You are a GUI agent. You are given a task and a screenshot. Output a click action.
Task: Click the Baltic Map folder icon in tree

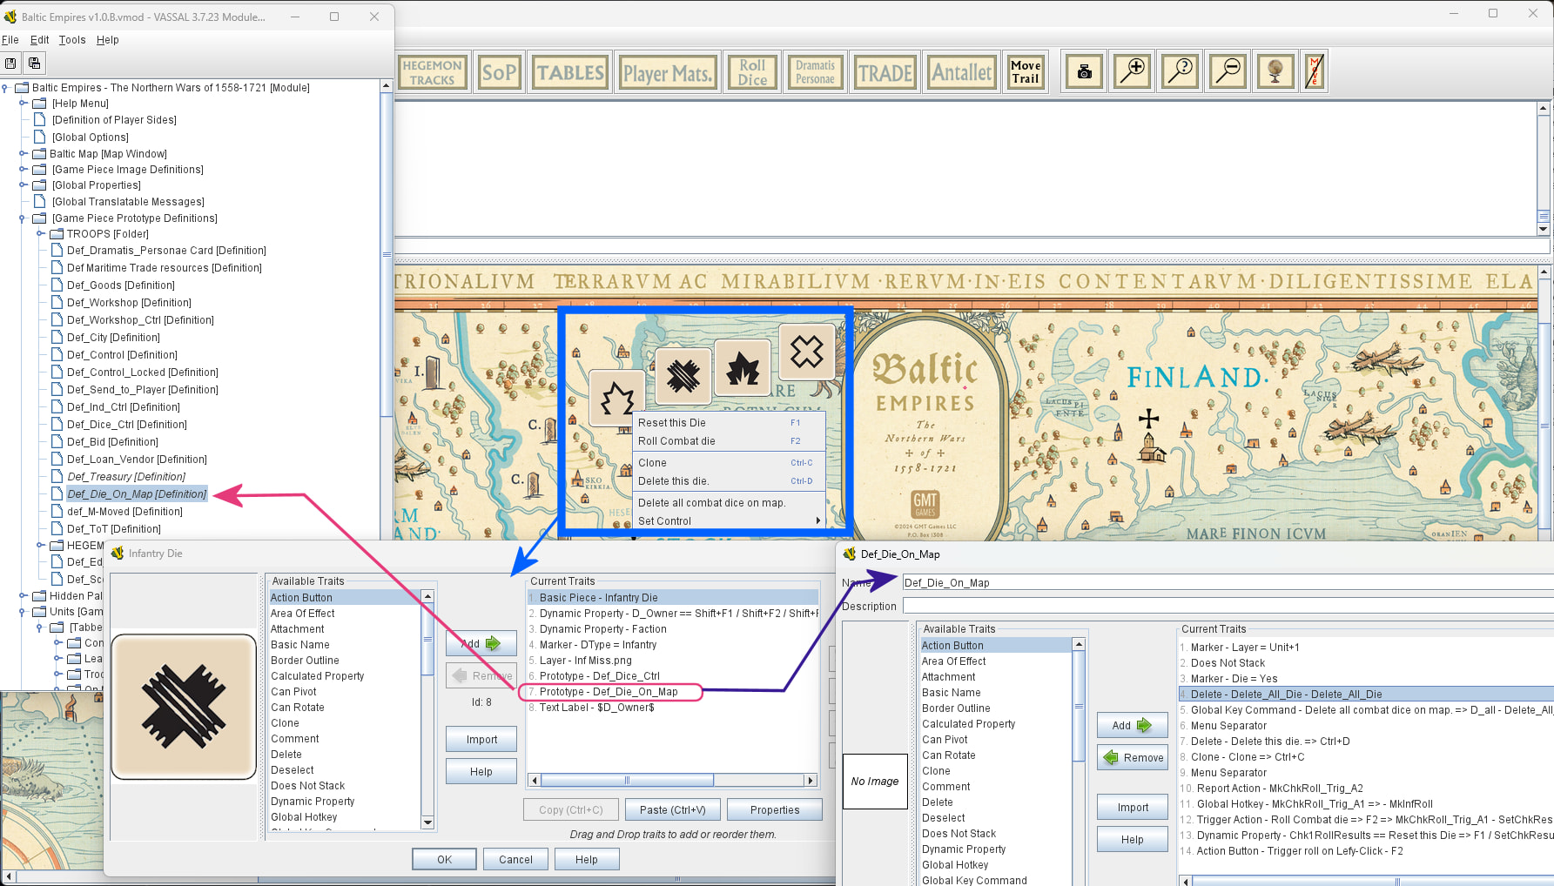[39, 153]
